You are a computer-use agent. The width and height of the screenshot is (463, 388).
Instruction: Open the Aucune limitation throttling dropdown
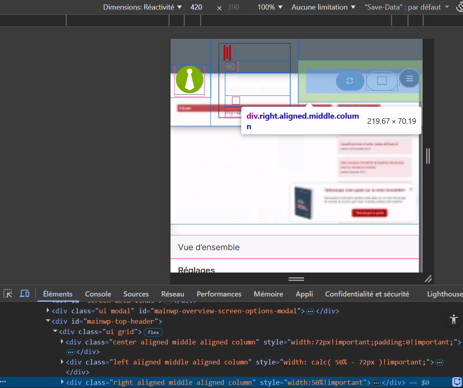(323, 7)
